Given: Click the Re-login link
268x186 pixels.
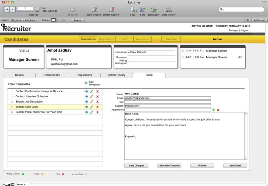Looking at the screenshot, I should click(233, 30).
